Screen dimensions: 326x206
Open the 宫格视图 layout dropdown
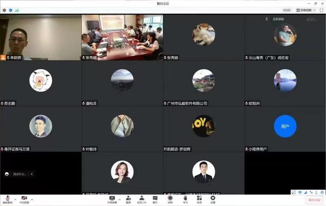click(x=306, y=10)
